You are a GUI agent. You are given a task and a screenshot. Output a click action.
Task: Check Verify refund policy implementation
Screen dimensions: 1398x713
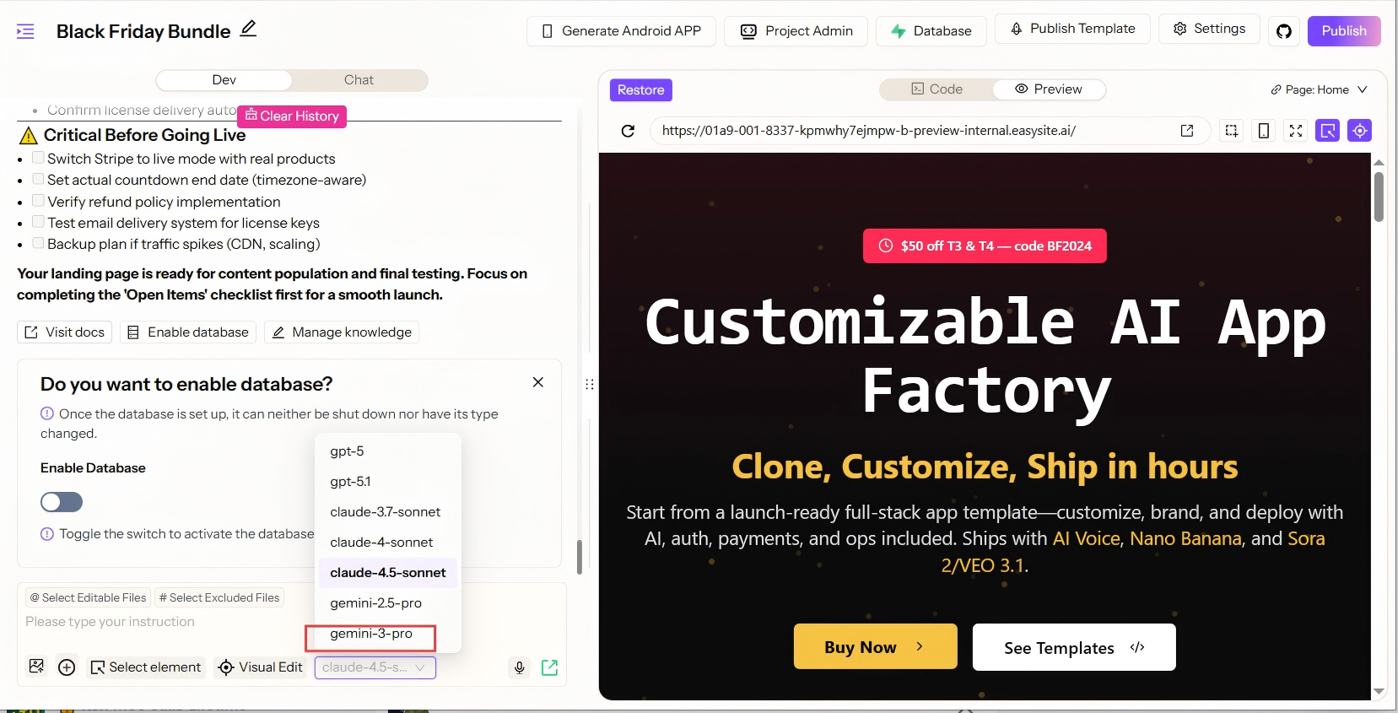tap(38, 201)
